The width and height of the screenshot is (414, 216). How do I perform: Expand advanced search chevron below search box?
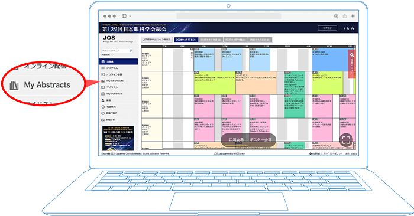point(112,55)
